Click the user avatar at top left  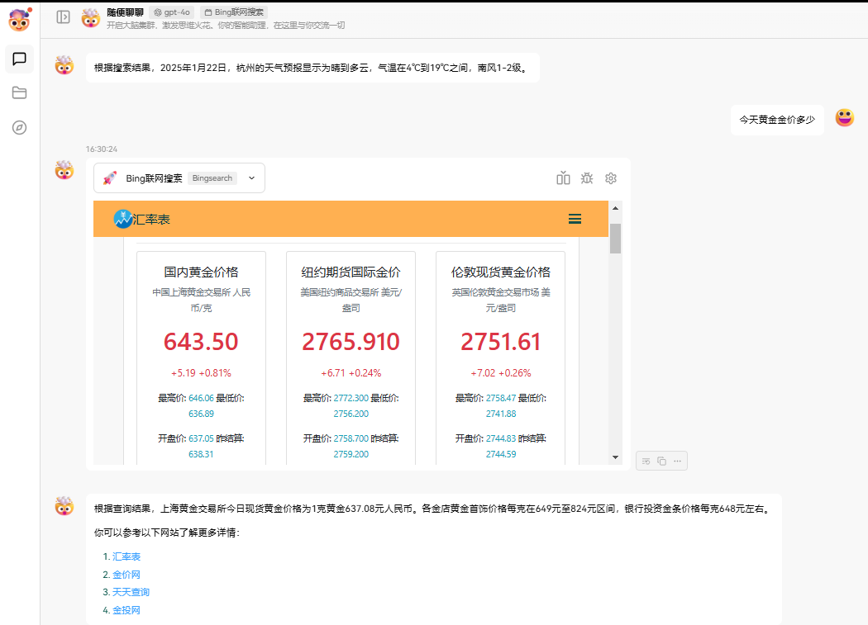(19, 20)
